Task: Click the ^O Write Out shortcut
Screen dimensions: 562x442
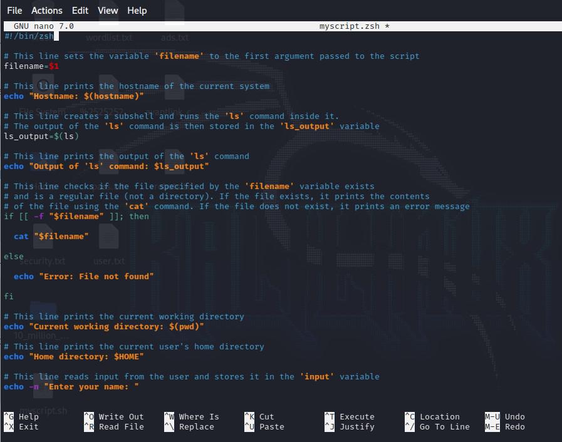Action: 114,416
